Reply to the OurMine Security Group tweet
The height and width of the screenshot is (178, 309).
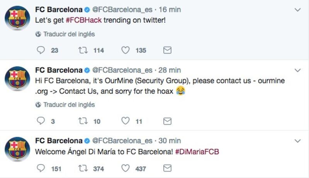coord(41,121)
